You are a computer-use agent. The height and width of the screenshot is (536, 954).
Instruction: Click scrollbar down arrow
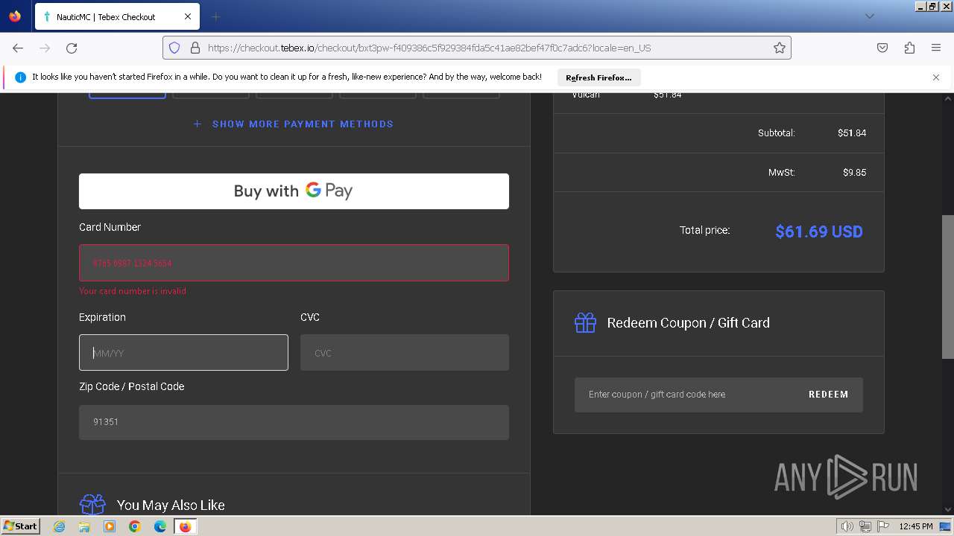click(947, 509)
